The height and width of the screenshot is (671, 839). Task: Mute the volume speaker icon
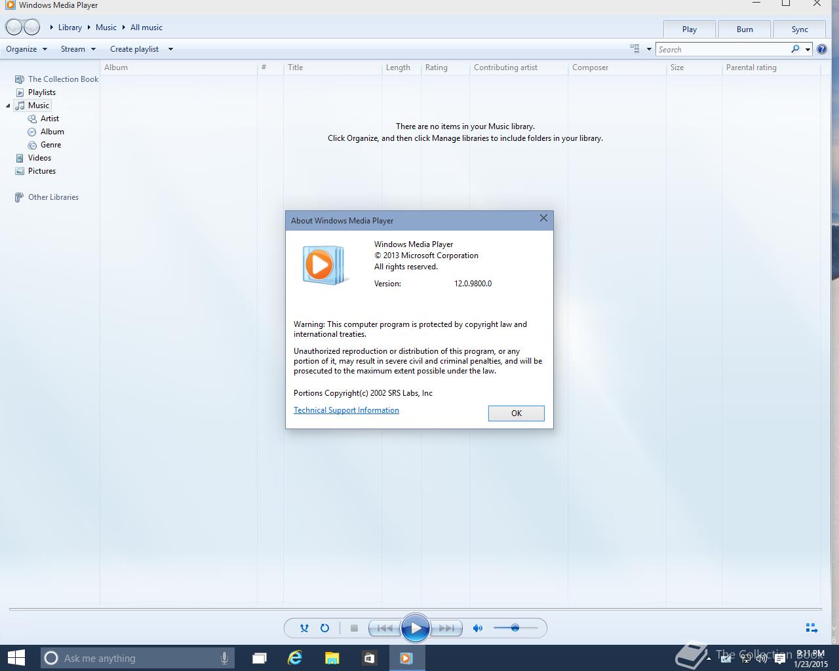point(478,628)
